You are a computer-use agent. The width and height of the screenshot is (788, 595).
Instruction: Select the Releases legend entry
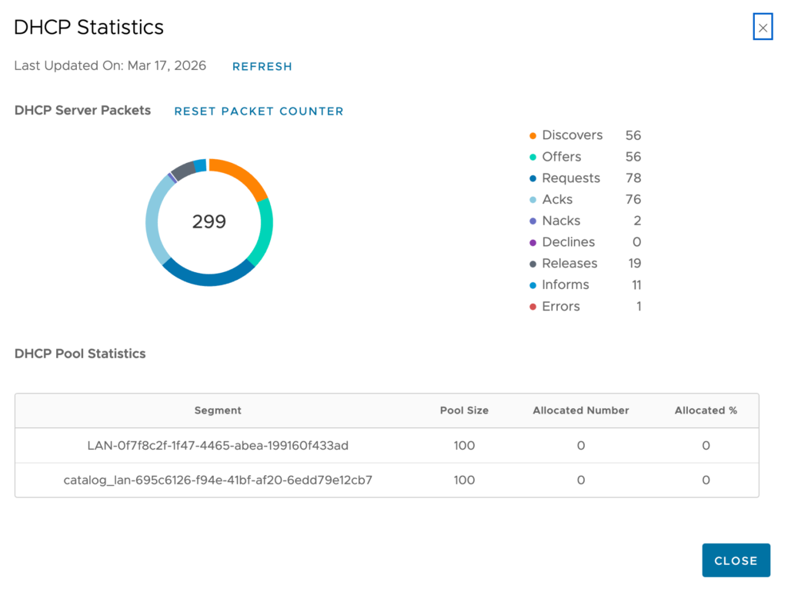[569, 264]
